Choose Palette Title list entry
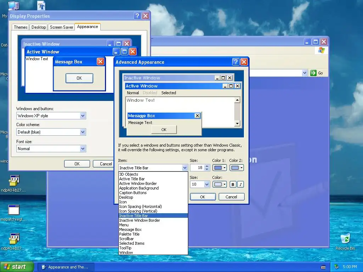The height and width of the screenshot is (272, 363). (153, 234)
